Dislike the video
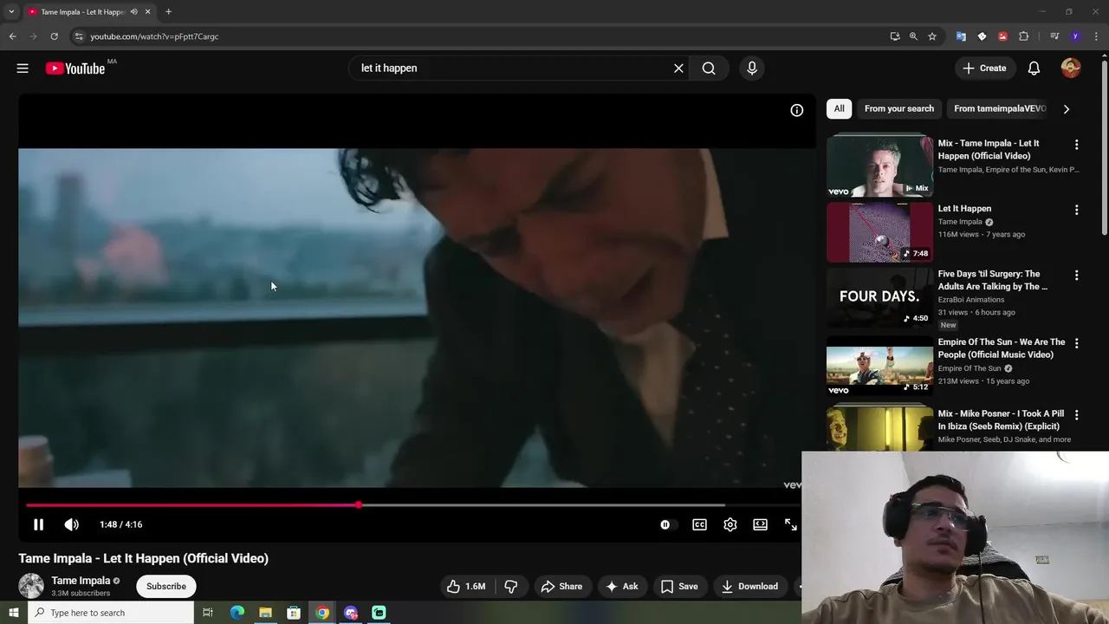Screen dimensions: 1109x624 tap(511, 587)
